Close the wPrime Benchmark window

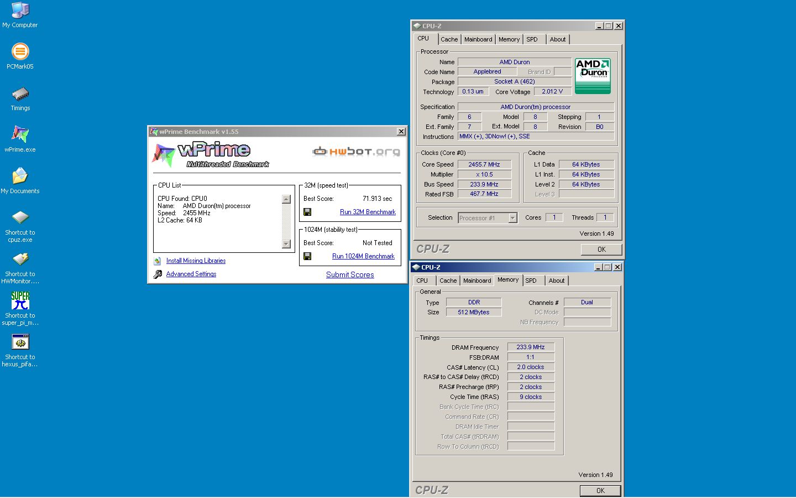401,132
